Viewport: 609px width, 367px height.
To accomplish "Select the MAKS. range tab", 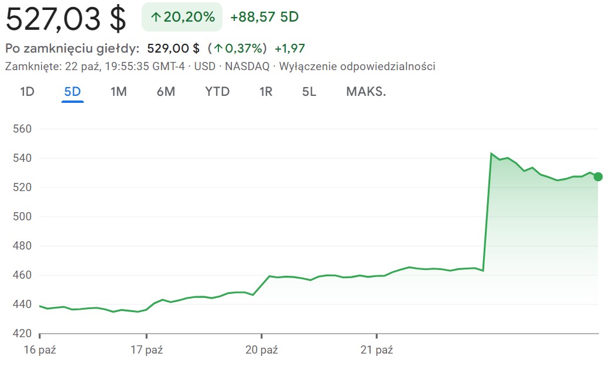I will [x=366, y=92].
